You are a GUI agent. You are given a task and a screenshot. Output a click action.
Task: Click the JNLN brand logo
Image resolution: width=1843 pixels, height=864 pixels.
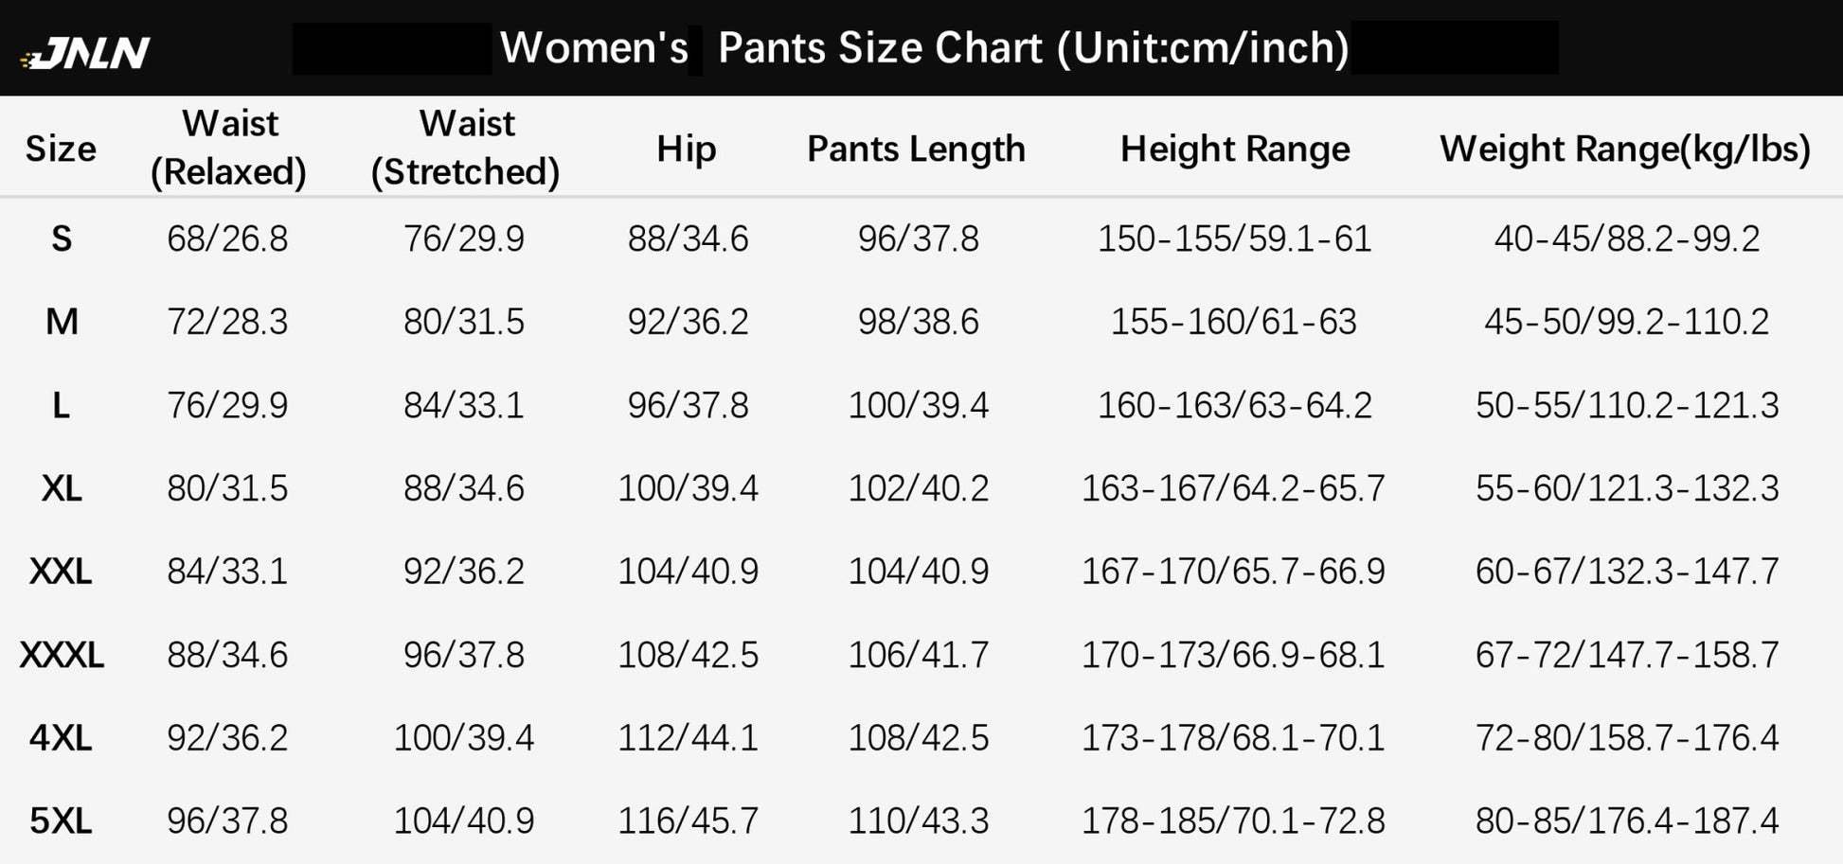click(85, 53)
